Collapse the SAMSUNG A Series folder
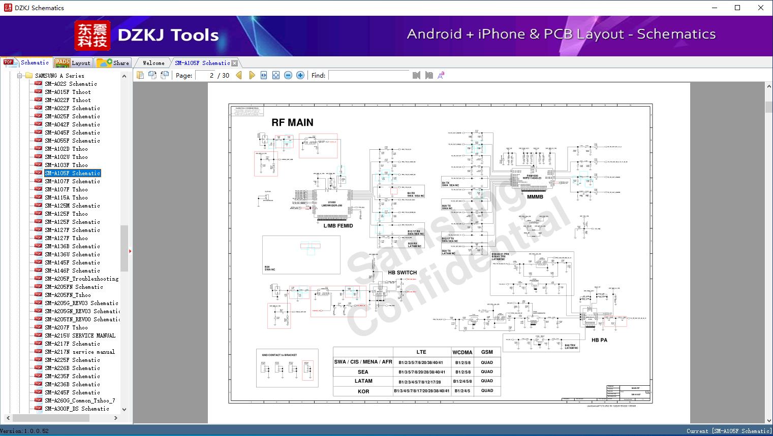This screenshot has width=773, height=436. tap(20, 76)
